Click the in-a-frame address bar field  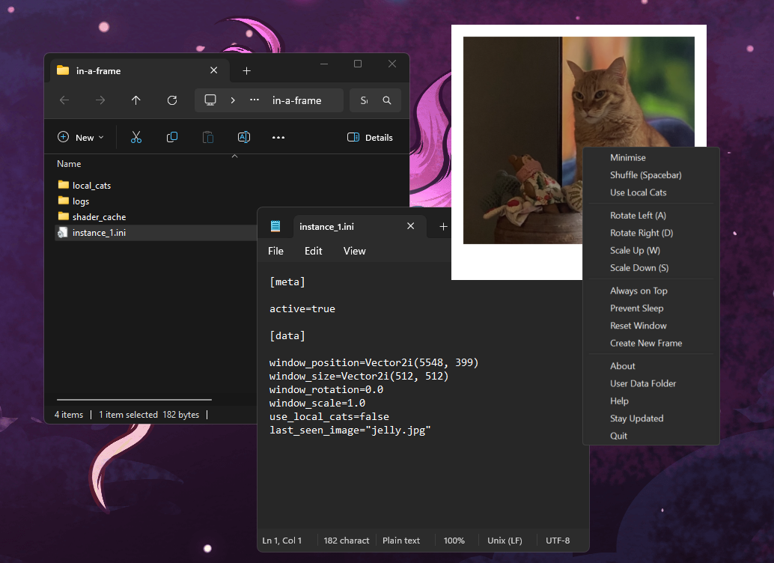click(269, 100)
